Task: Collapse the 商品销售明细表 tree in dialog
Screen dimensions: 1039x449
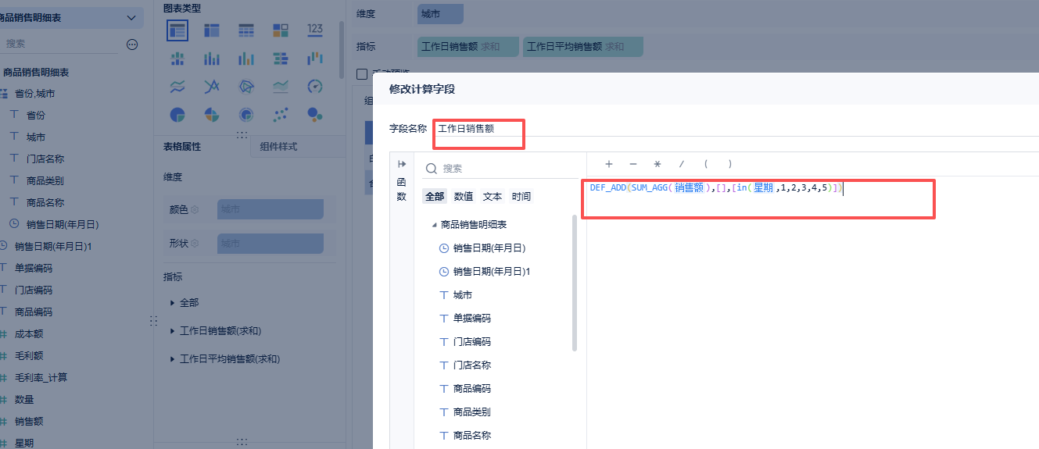Action: point(434,225)
